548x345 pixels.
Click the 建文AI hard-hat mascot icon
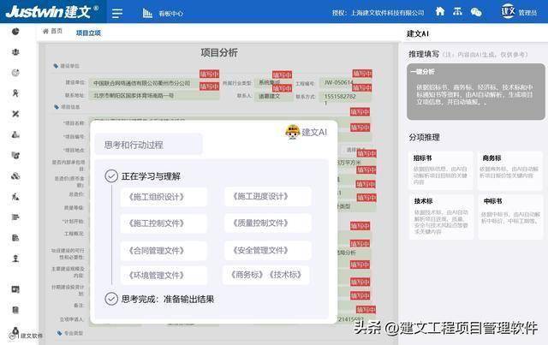coord(294,132)
